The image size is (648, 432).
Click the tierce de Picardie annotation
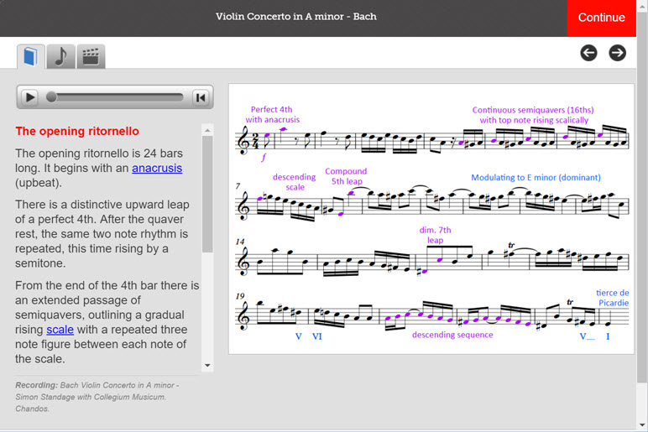pos(613,298)
